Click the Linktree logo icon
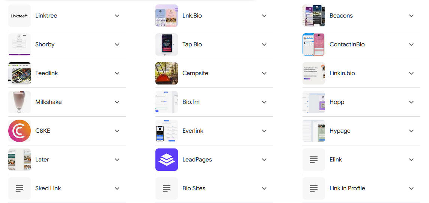429x203 pixels. click(x=20, y=16)
